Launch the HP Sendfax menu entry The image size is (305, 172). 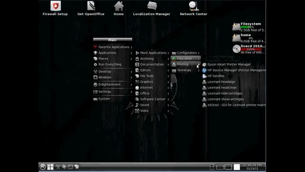tap(234, 76)
